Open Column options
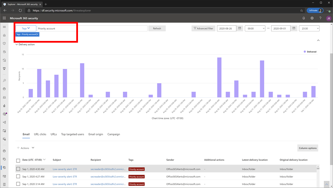Viewport: 333px width, 188px height. pyautogui.click(x=308, y=148)
